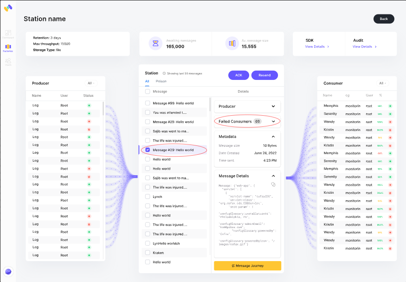The height and width of the screenshot is (282, 406).
Task: Click the hourglass Awaiting messages icon
Action: (x=155, y=44)
